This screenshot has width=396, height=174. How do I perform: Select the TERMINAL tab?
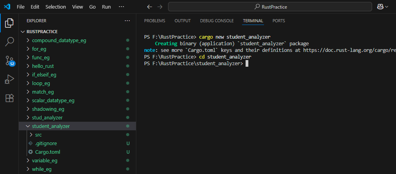[253, 21]
